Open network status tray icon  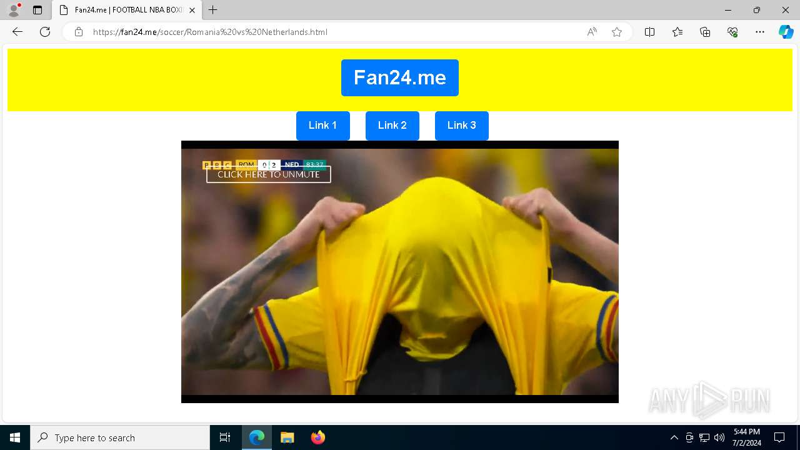point(704,437)
